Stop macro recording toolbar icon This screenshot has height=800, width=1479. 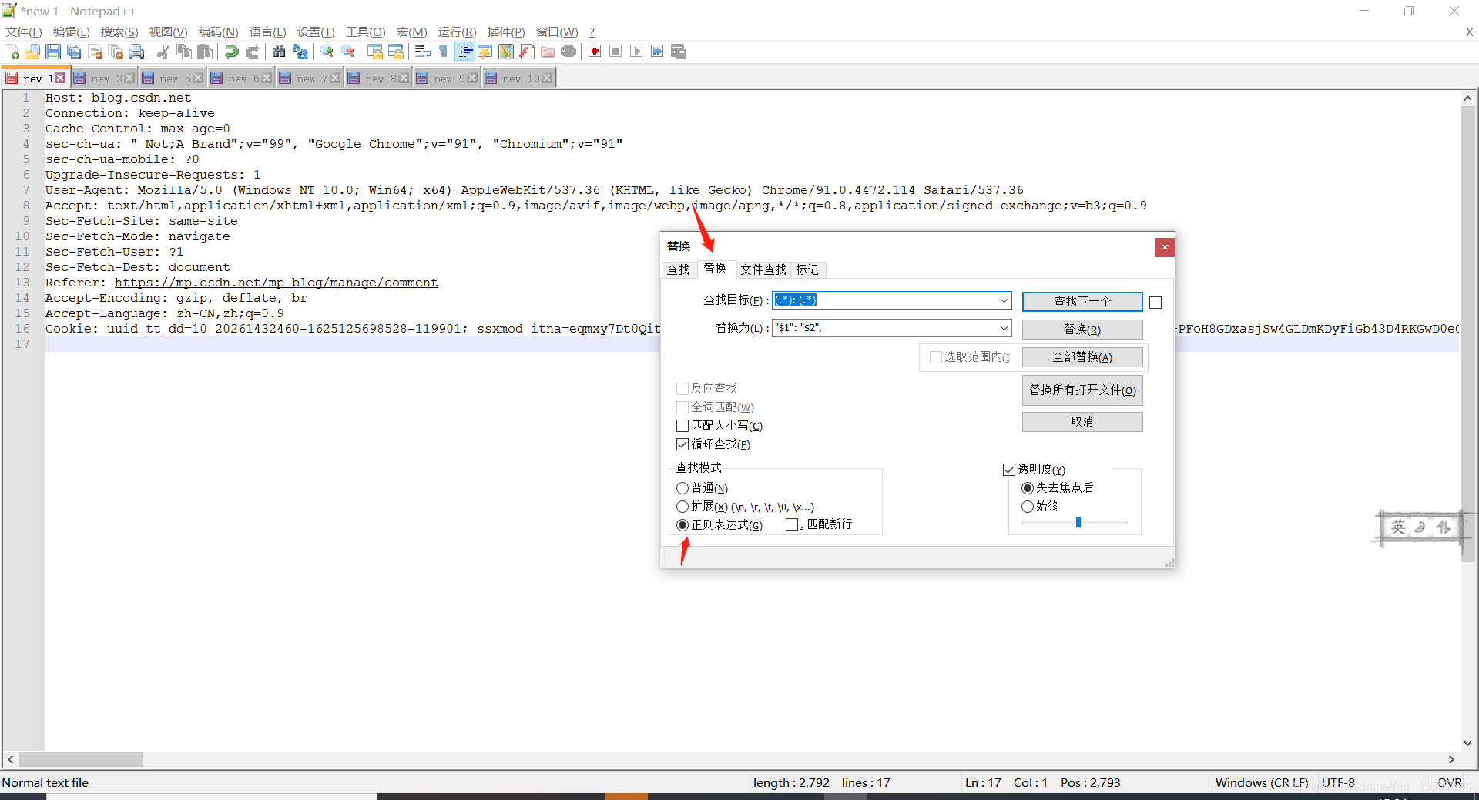pyautogui.click(x=615, y=52)
